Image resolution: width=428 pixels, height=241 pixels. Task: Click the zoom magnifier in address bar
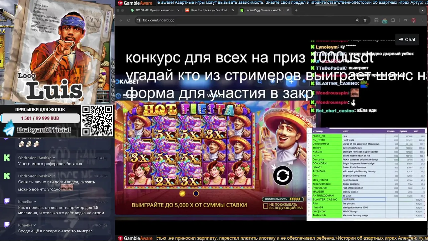pos(357,20)
